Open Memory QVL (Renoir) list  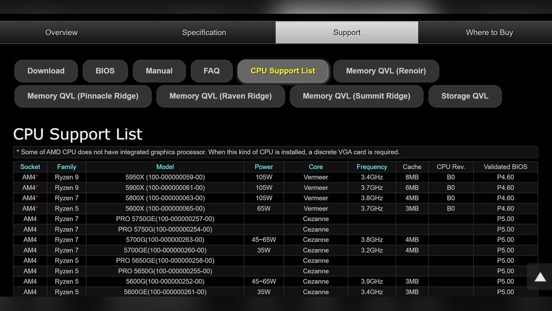point(386,71)
